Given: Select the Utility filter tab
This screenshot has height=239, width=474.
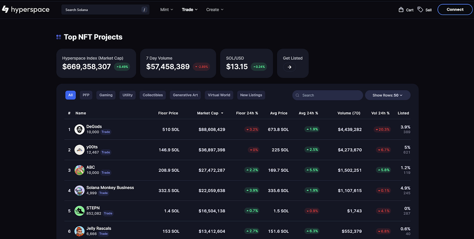Looking at the screenshot, I should (x=128, y=95).
